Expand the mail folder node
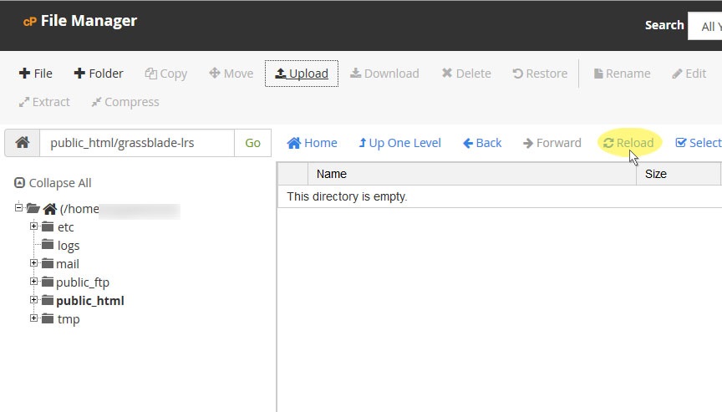The height and width of the screenshot is (412, 722). pyautogui.click(x=34, y=263)
